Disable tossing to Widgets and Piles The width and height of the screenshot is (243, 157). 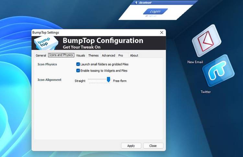point(78,71)
